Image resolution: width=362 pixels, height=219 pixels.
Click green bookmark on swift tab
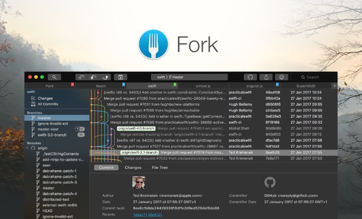[175, 85]
